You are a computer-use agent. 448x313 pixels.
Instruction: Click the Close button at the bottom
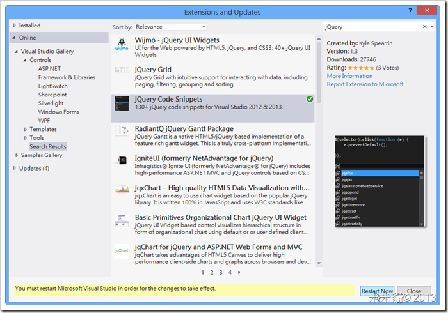coord(413,291)
